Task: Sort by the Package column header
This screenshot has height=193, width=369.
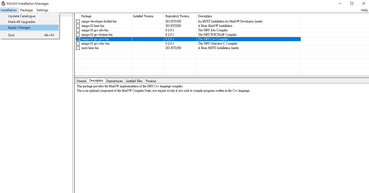Action: (106, 16)
